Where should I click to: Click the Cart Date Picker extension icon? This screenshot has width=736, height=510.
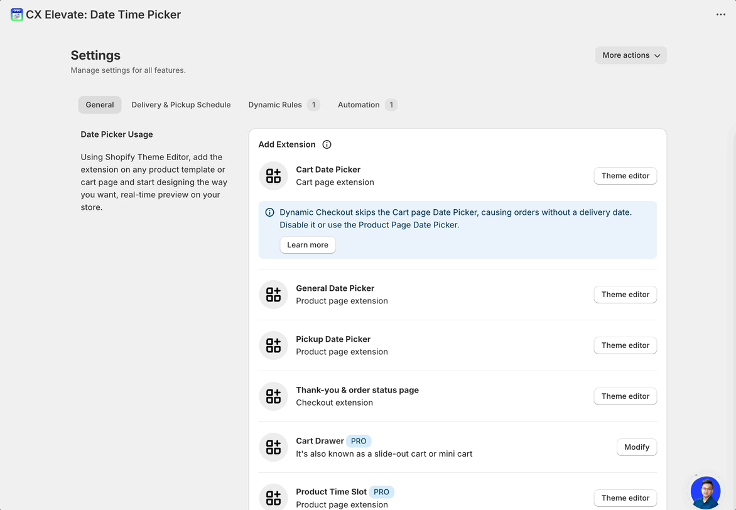point(273,176)
